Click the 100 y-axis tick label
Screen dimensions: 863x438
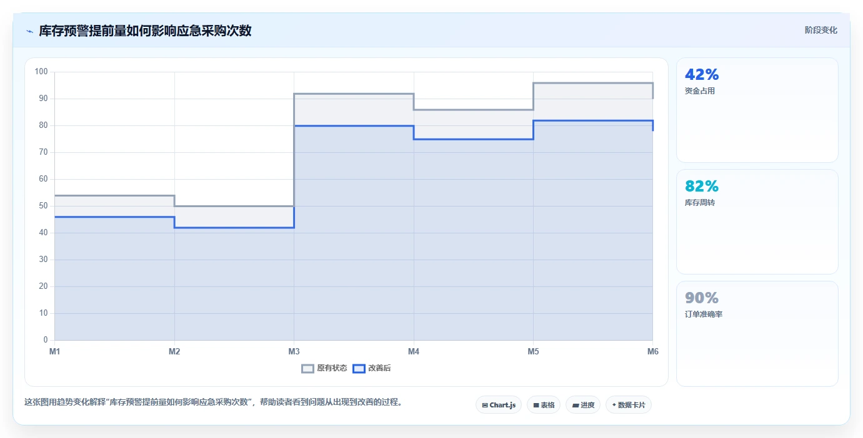point(41,72)
